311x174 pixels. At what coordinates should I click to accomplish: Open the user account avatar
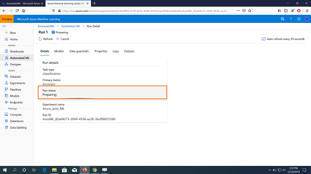[x=307, y=19]
